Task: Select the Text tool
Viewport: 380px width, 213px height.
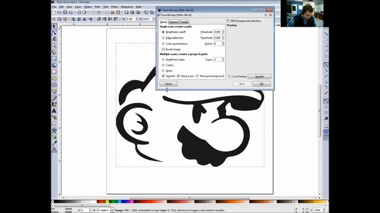Action: click(x=54, y=111)
